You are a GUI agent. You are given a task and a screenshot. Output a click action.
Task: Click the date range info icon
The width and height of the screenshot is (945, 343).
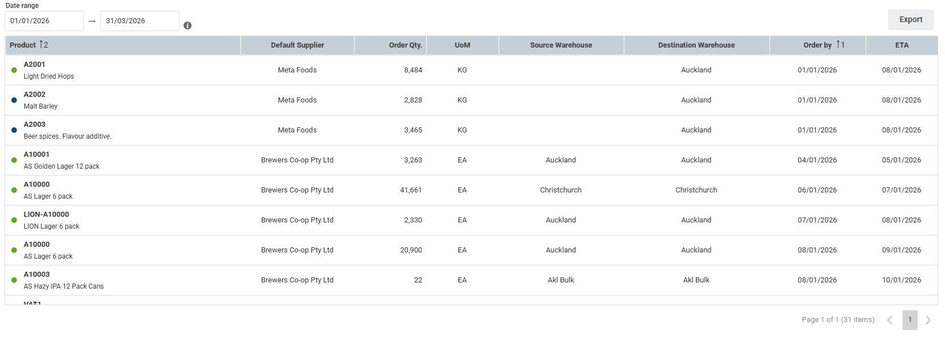(188, 25)
